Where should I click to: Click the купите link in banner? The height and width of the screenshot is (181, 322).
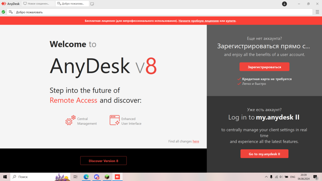(231, 21)
